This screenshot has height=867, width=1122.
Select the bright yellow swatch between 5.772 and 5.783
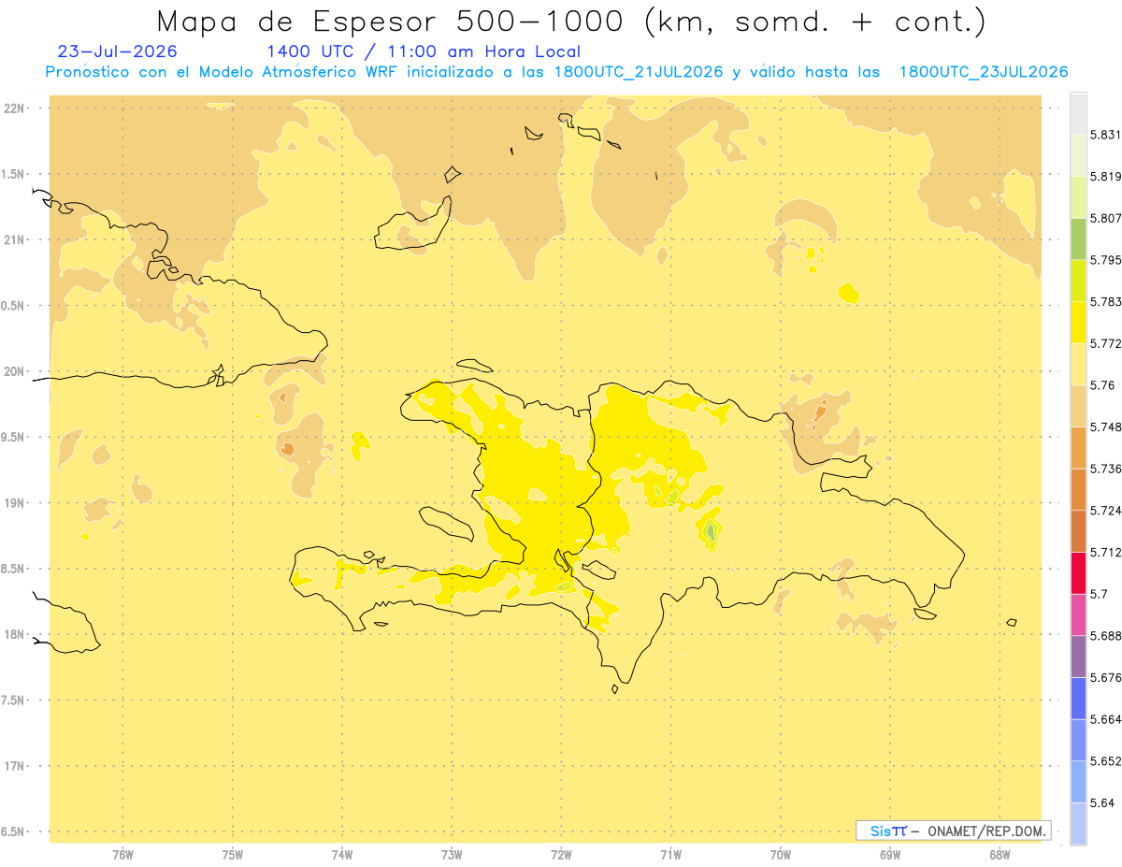(1078, 323)
